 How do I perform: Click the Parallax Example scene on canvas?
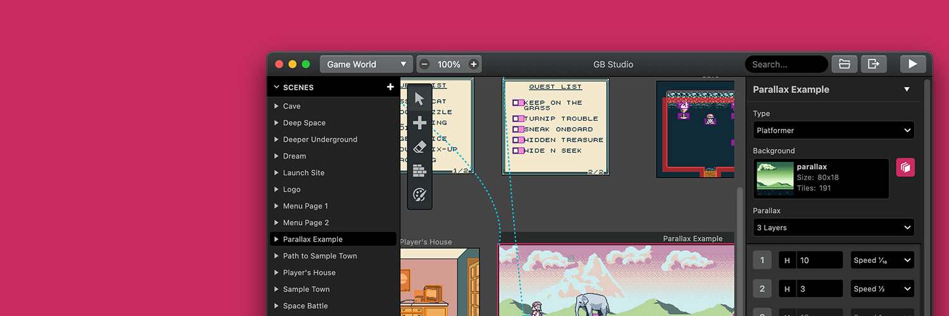616,280
